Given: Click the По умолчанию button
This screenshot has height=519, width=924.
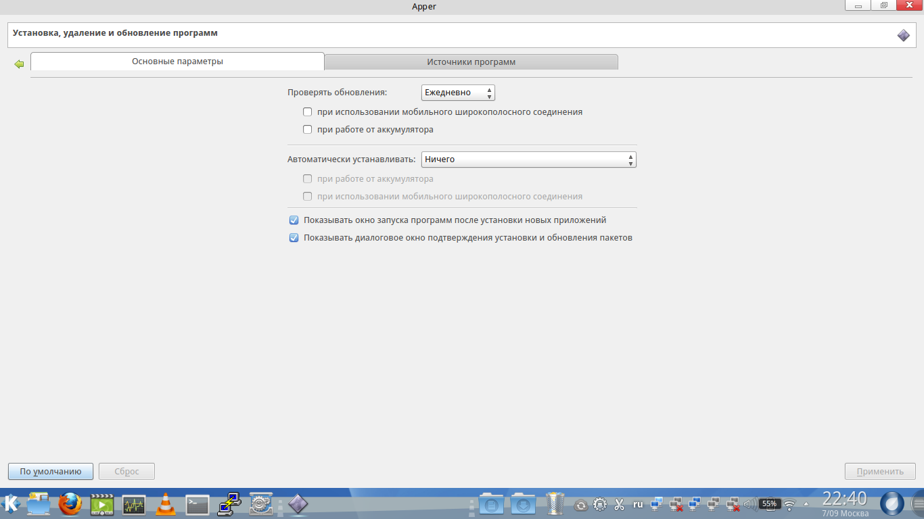Looking at the screenshot, I should click(51, 472).
